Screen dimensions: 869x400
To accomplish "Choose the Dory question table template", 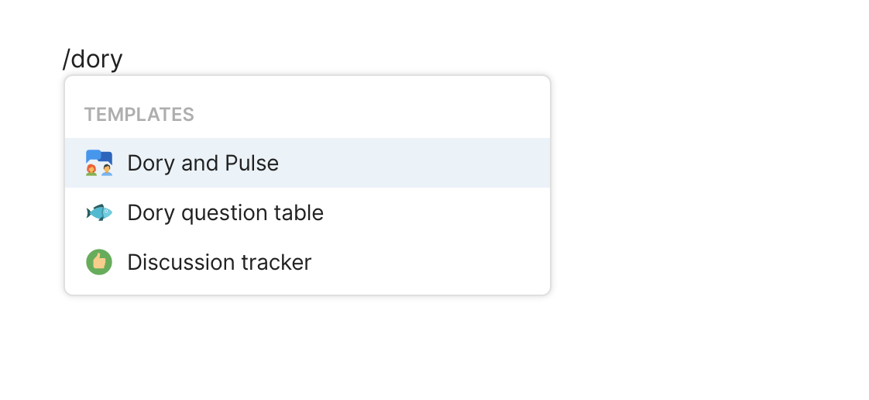I will tap(307, 212).
